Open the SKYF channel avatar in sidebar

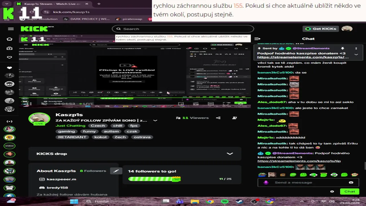(x=9, y=84)
